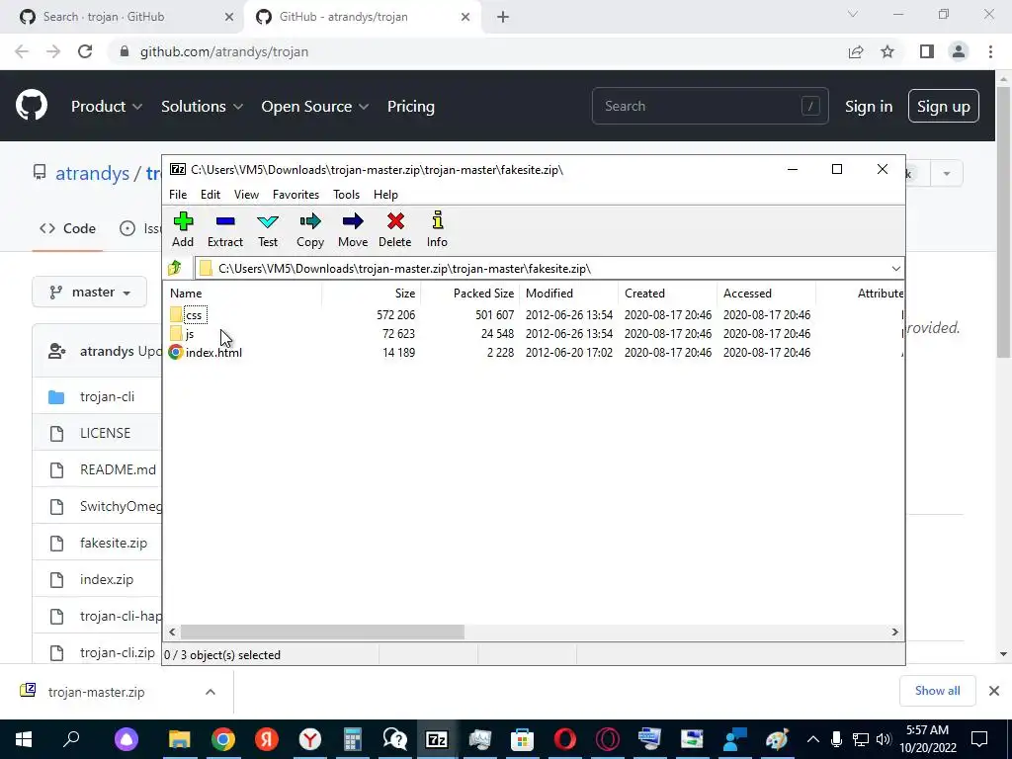Expand the 7-Zip address path dropdown
The height and width of the screenshot is (759, 1012).
[x=895, y=269]
